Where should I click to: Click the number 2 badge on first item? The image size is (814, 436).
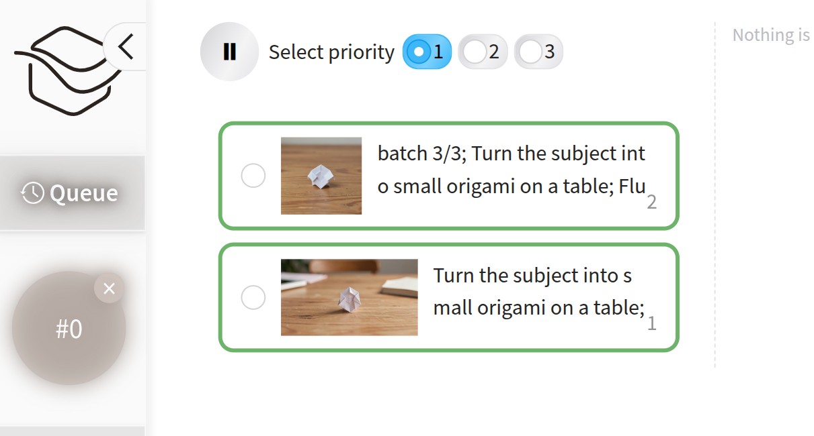click(651, 203)
